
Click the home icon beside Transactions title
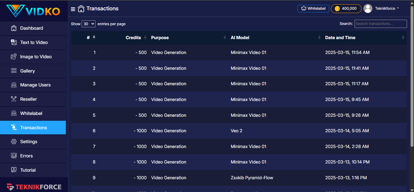(81, 9)
